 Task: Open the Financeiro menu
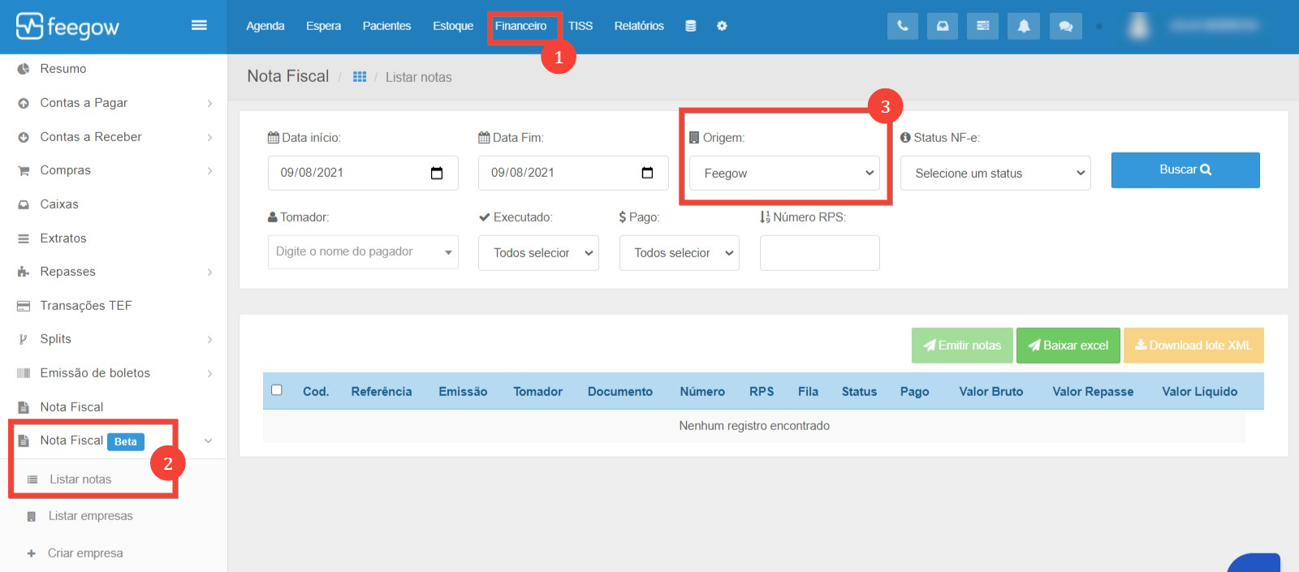(520, 26)
